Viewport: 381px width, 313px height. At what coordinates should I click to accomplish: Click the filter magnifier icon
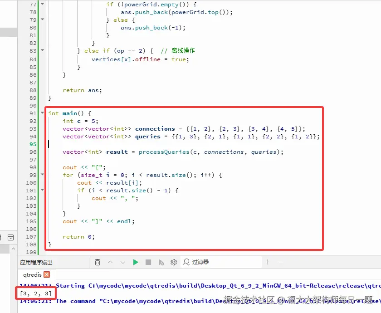click(186, 262)
